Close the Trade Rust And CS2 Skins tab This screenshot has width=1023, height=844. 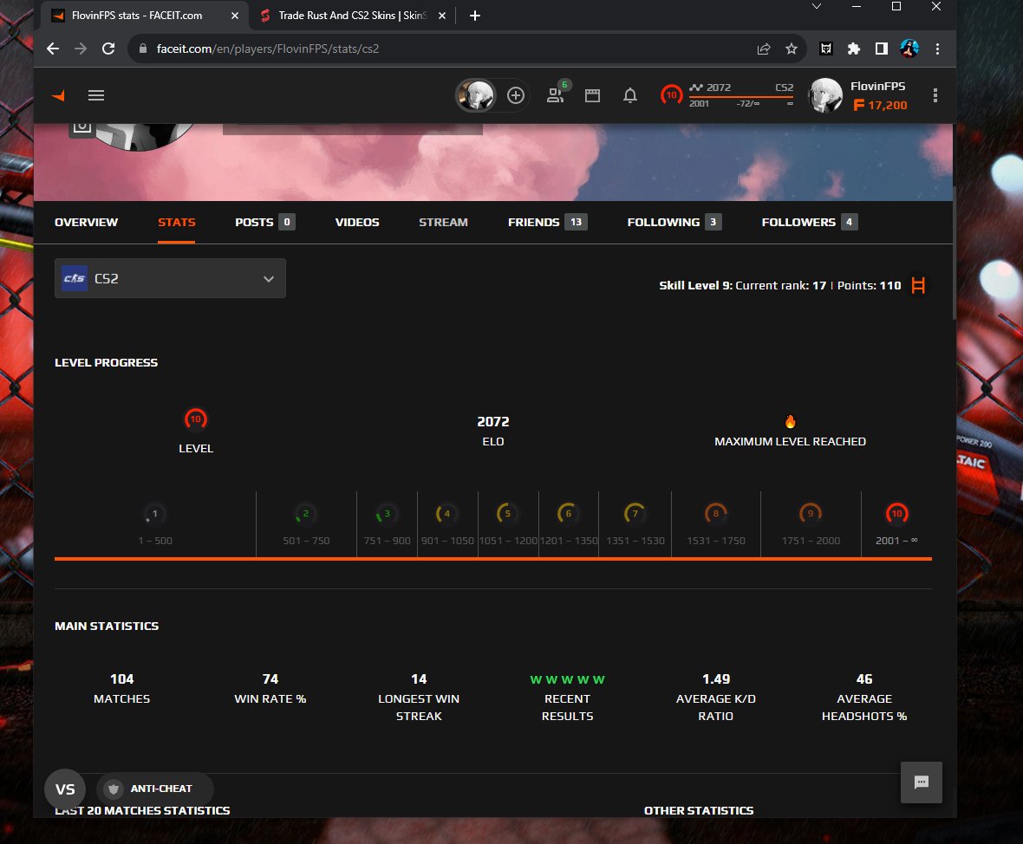(x=441, y=16)
